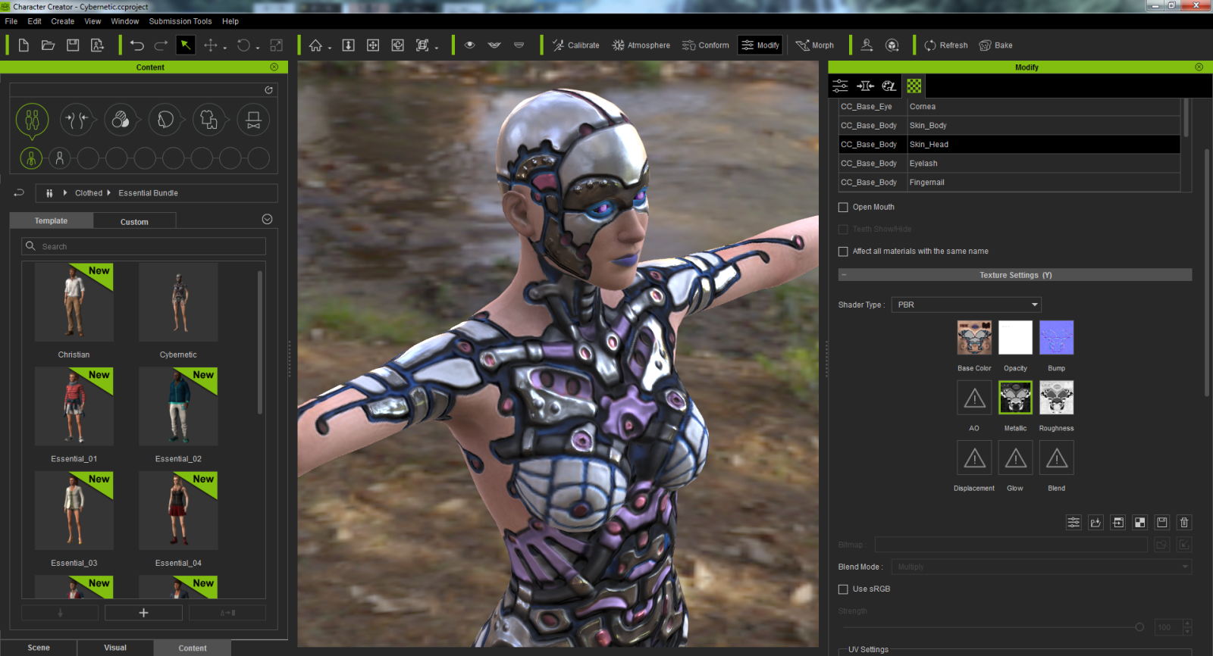Open the content options dropdown arrow
The width and height of the screenshot is (1213, 656).
point(267,219)
